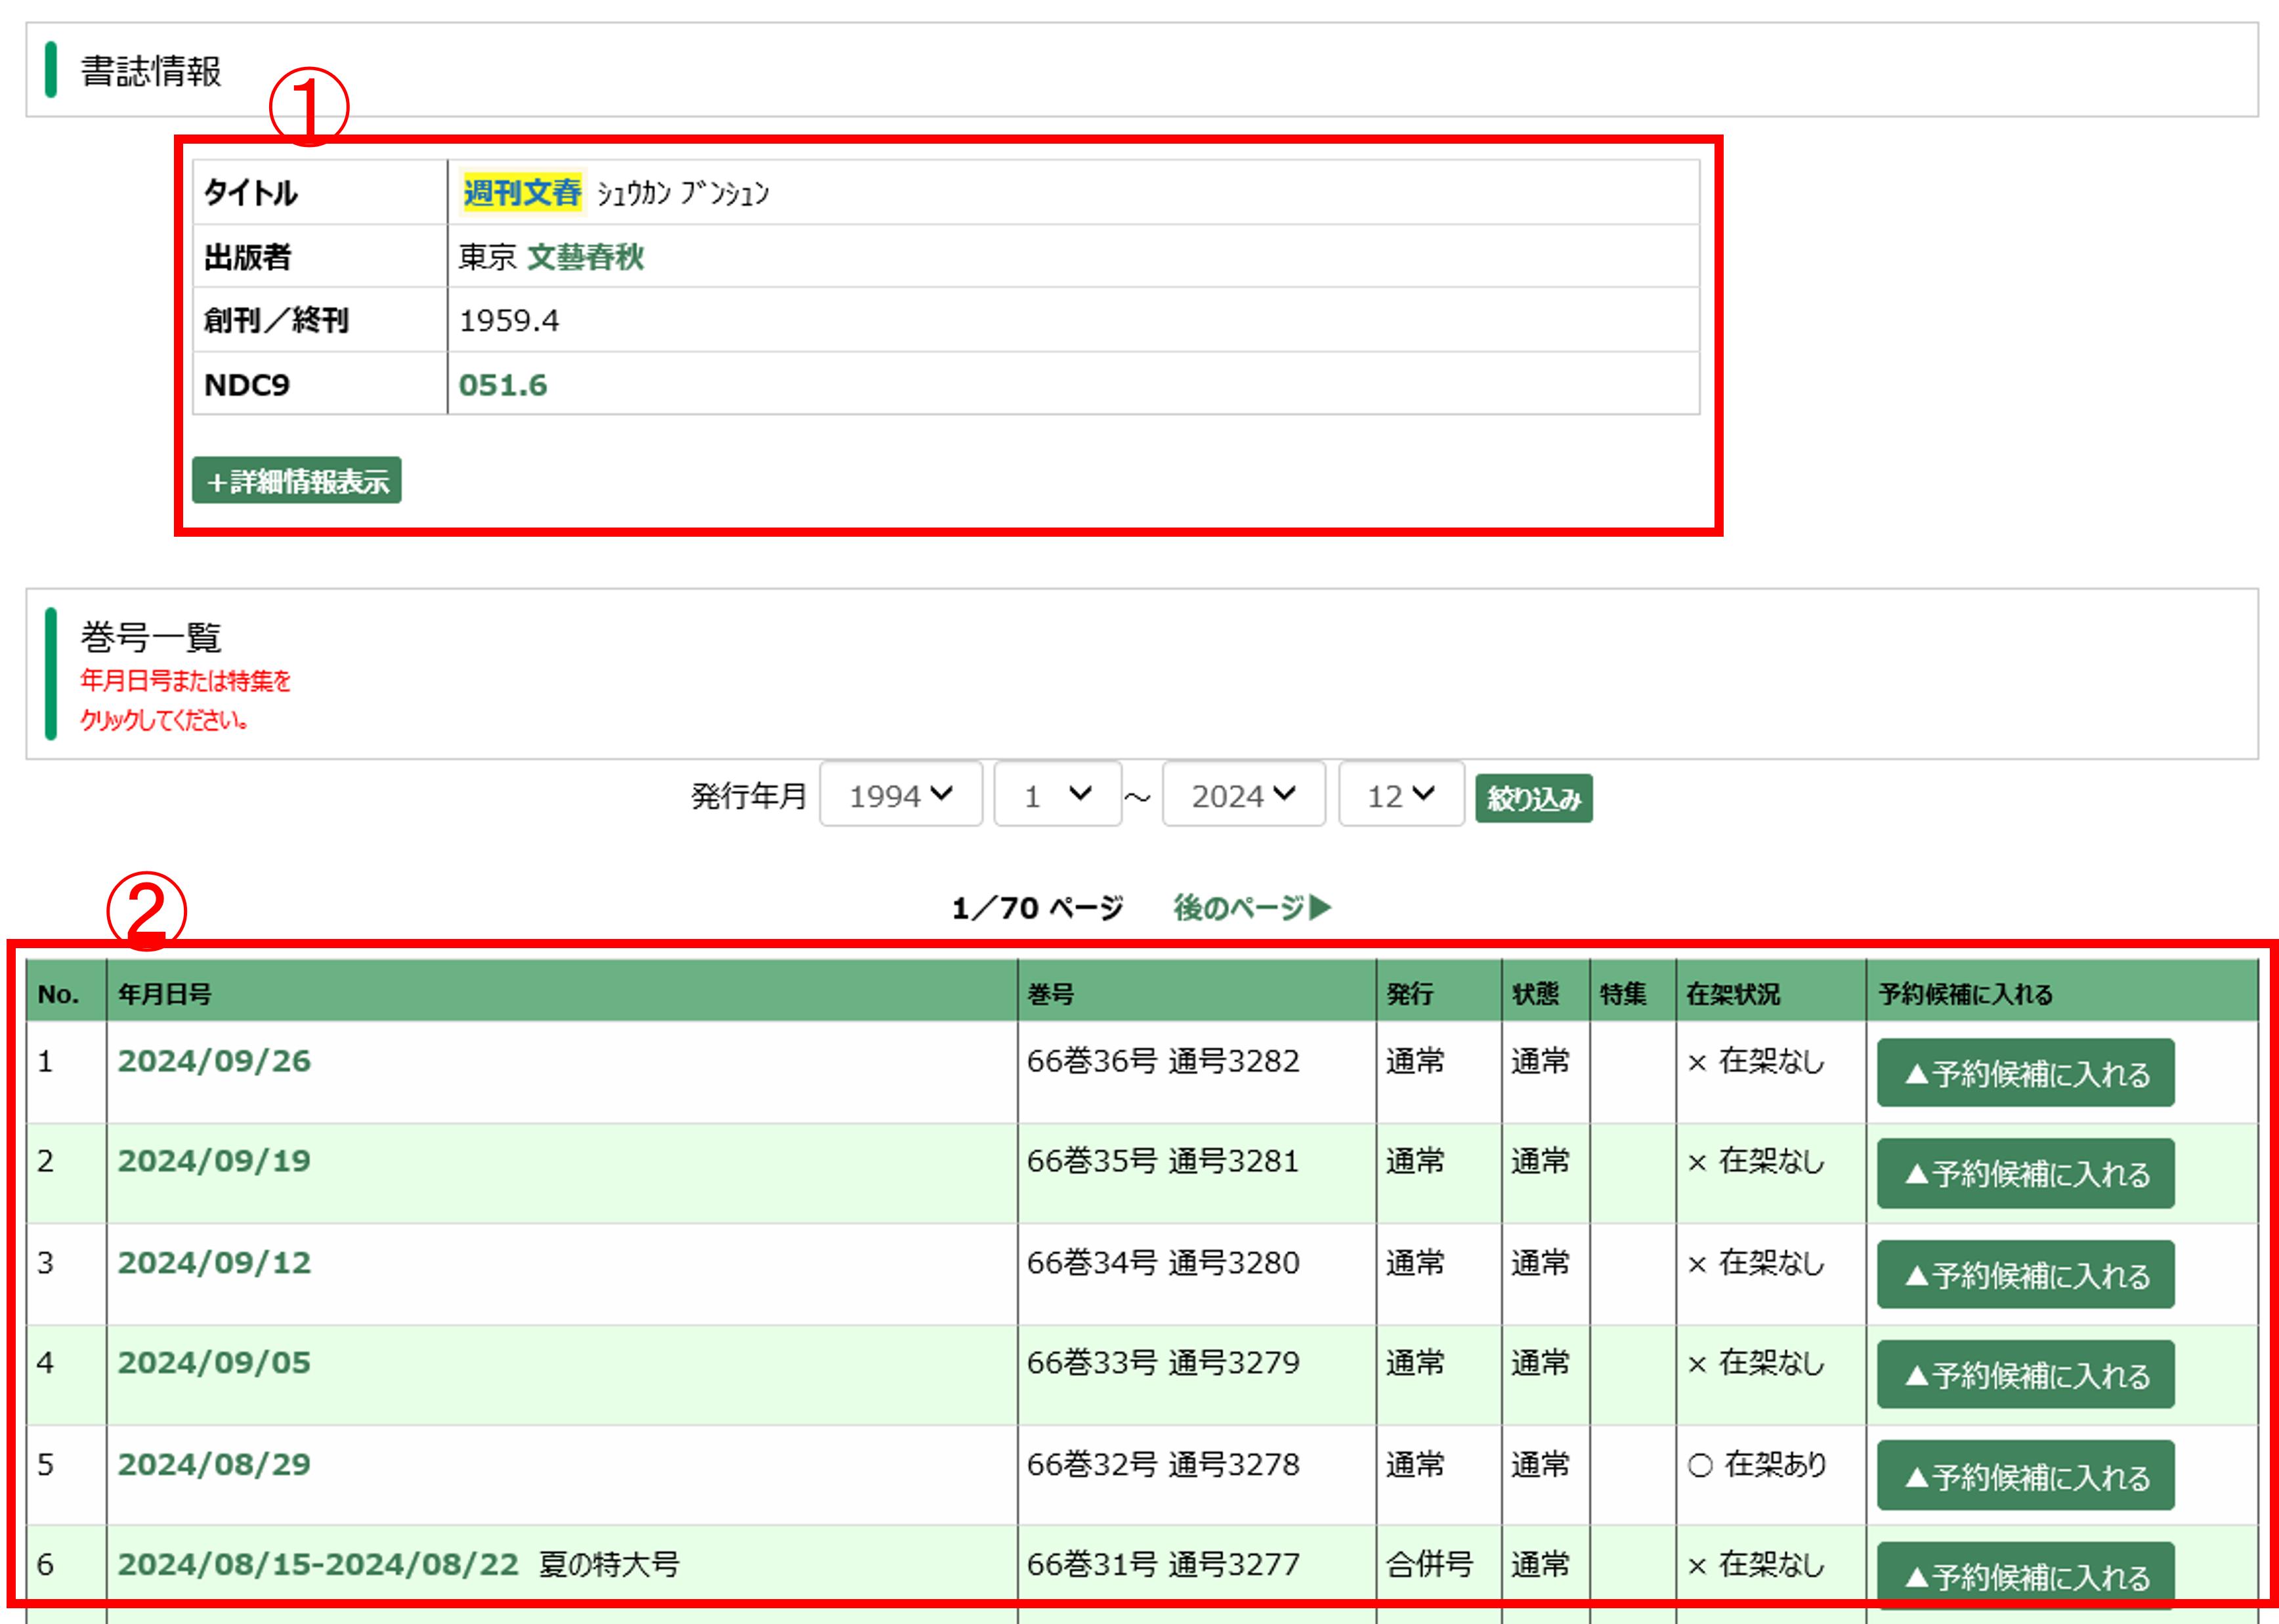Open the 2024/09/05 issue

[214, 1363]
